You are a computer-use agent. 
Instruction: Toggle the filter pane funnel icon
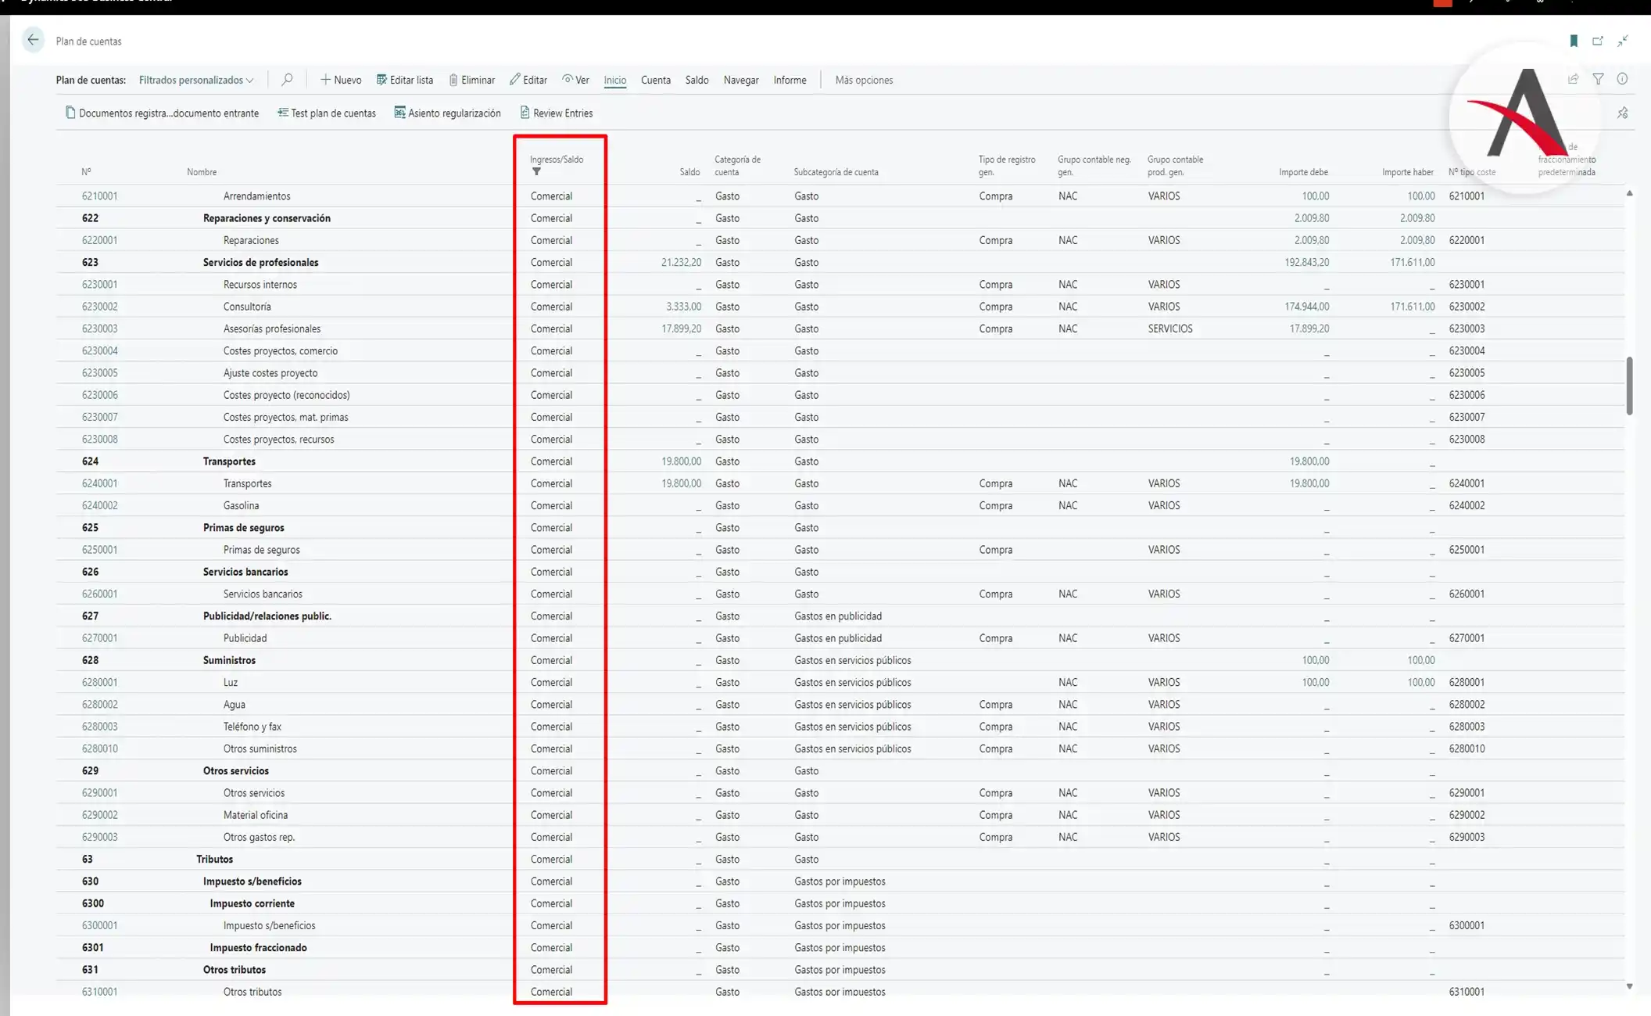[1598, 79]
